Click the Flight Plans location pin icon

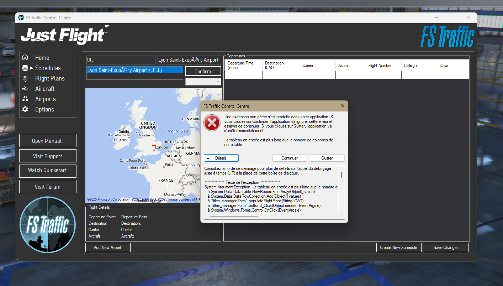[x=25, y=78]
